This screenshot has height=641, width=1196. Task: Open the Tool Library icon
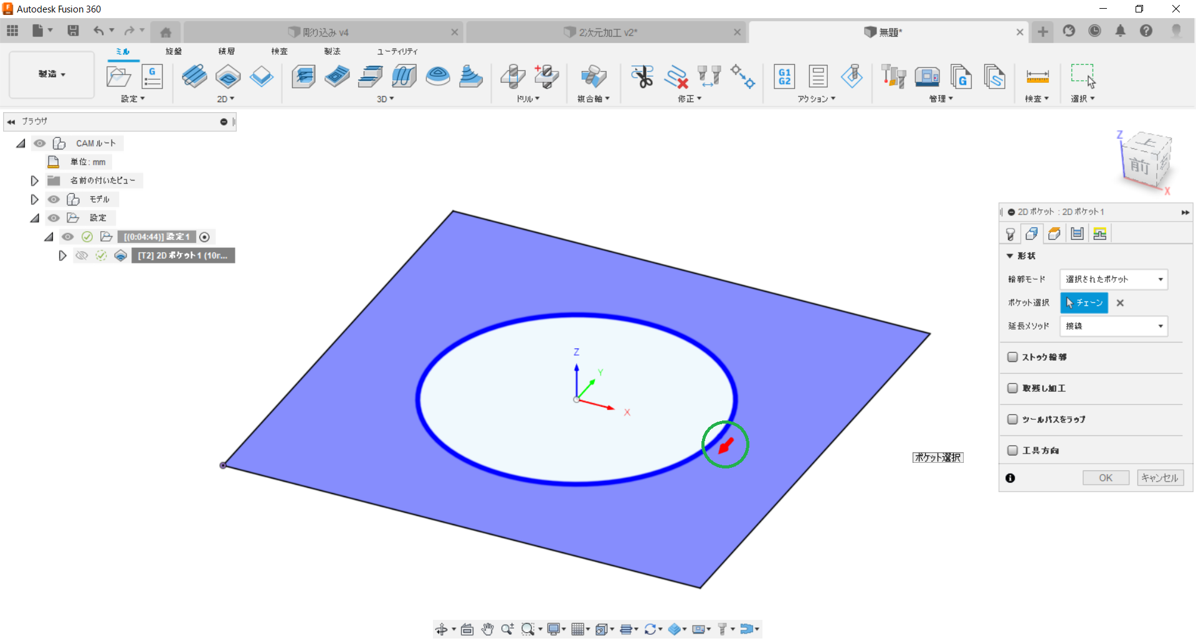893,77
